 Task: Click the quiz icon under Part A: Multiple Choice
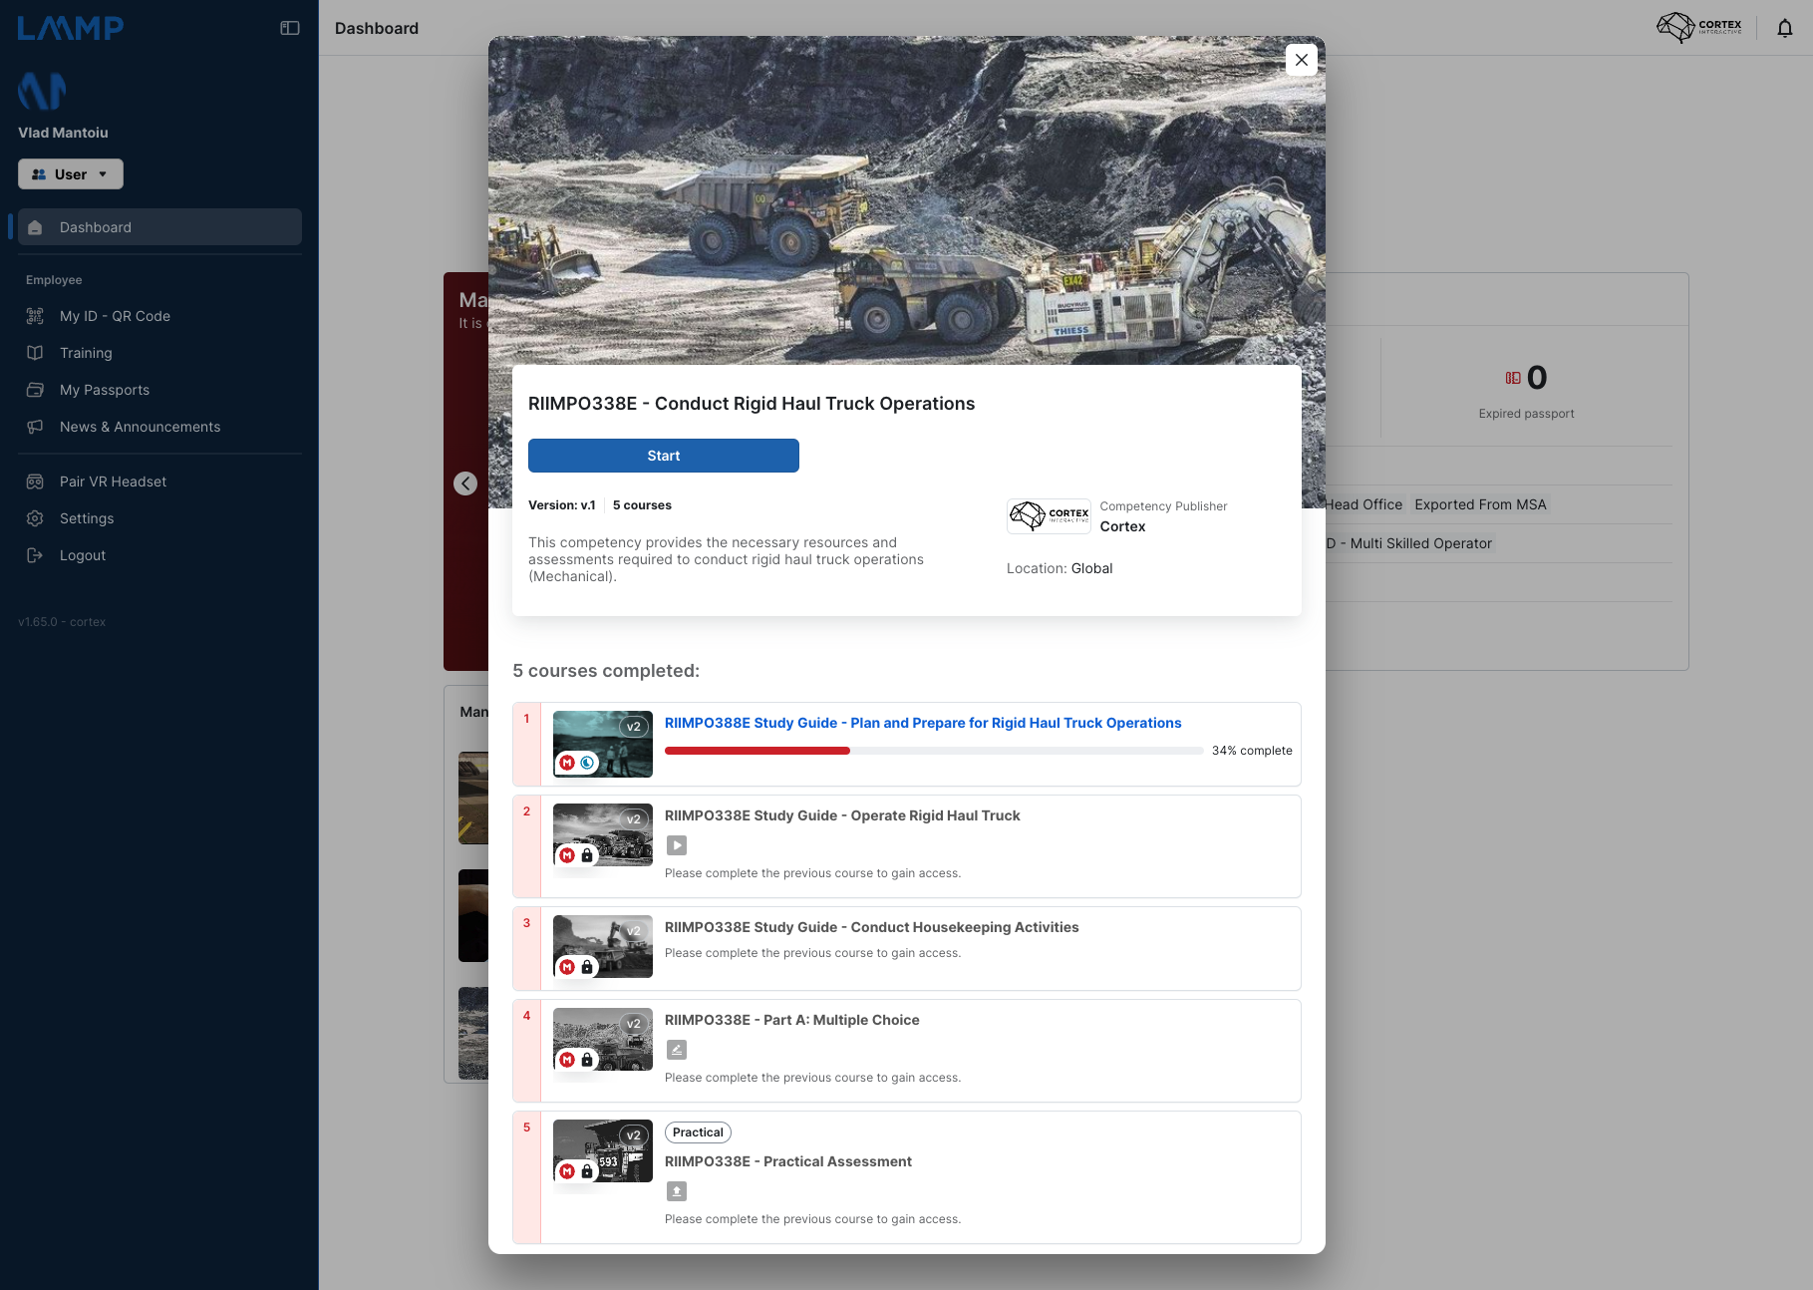click(x=677, y=1050)
